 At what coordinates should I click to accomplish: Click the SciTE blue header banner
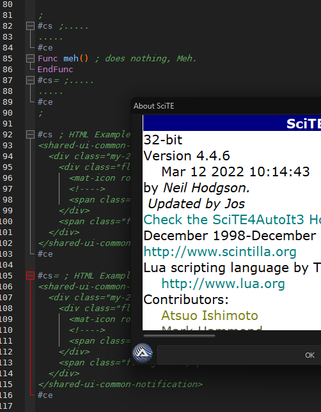coord(232,123)
